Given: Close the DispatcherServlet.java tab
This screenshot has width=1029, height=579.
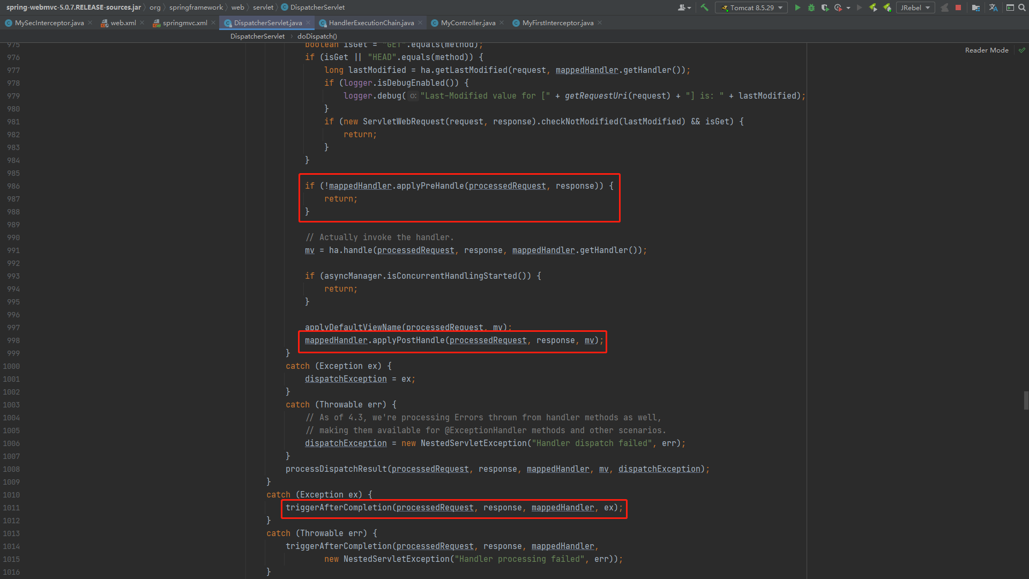Looking at the screenshot, I should [308, 23].
